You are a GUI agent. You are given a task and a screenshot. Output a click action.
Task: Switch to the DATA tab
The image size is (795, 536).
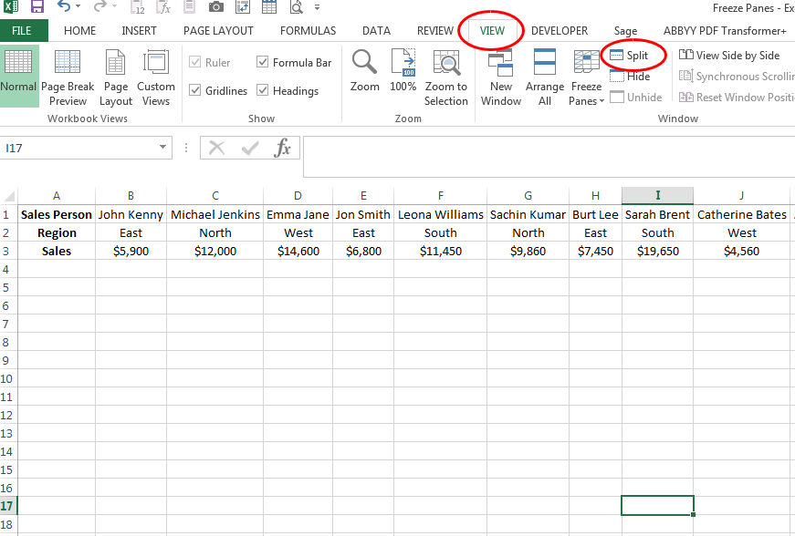tap(376, 31)
